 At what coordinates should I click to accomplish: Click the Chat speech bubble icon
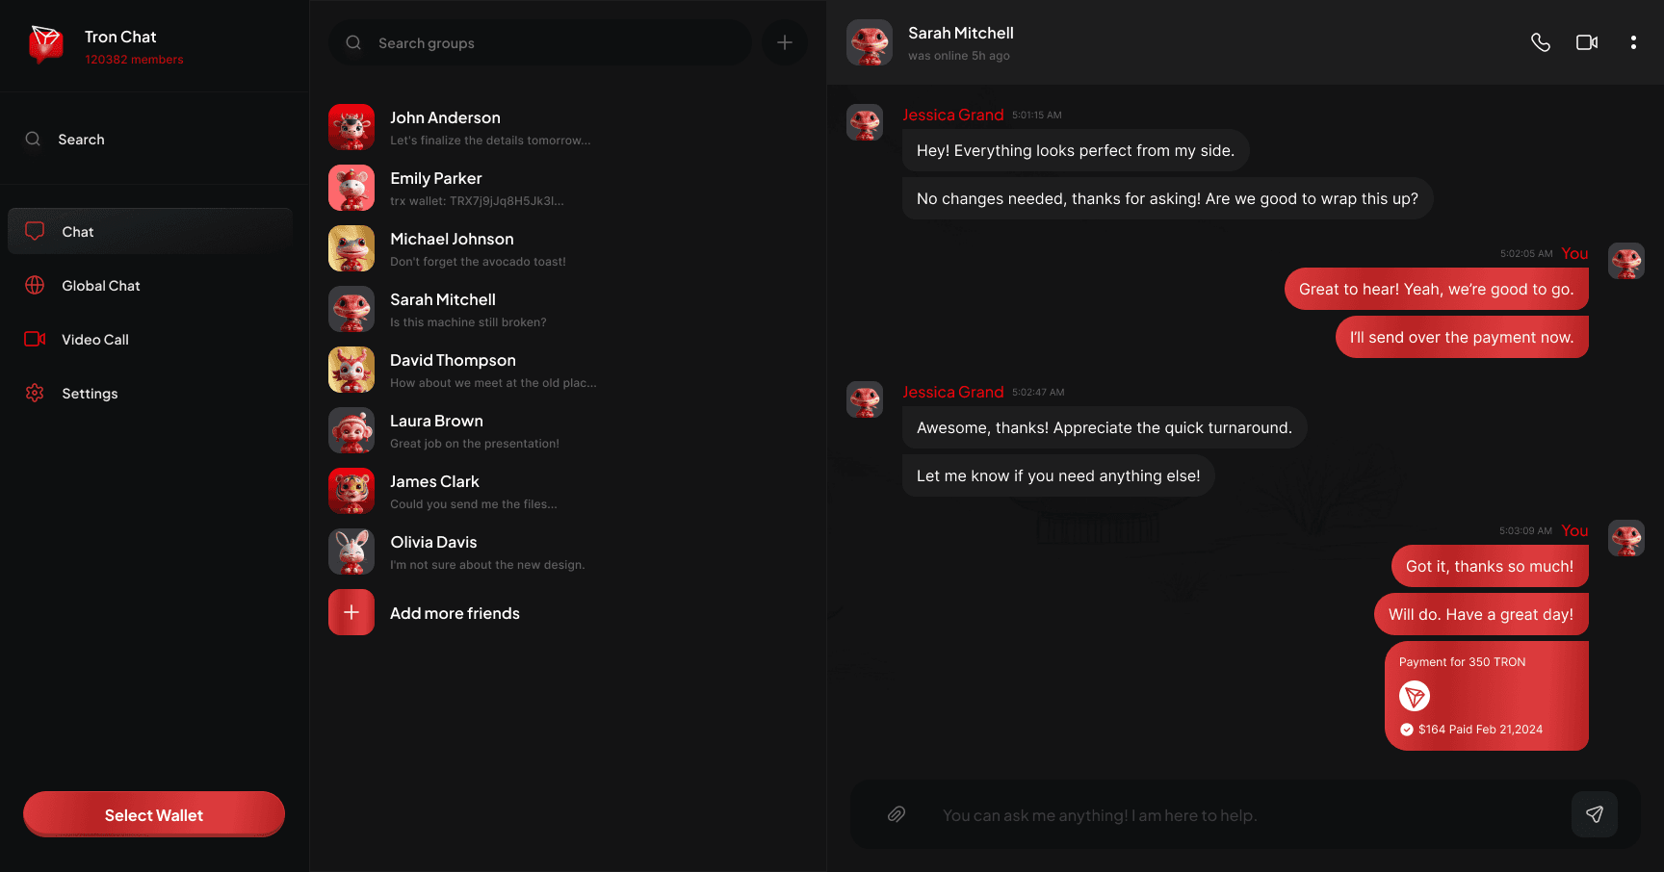coord(35,231)
